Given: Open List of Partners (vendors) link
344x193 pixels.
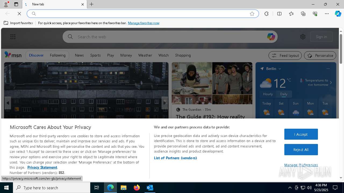Looking at the screenshot, I should [x=175, y=158].
